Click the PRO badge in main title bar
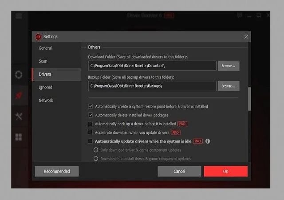 tap(169, 16)
